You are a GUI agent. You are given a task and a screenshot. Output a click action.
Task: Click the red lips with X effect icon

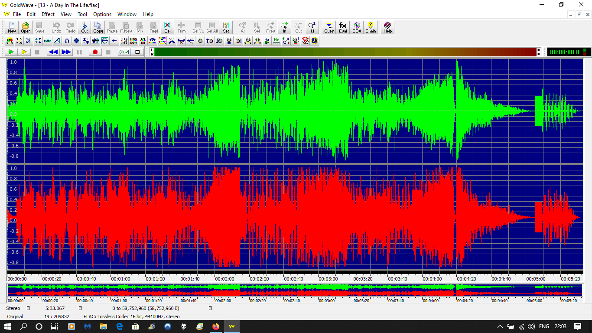pos(305,41)
